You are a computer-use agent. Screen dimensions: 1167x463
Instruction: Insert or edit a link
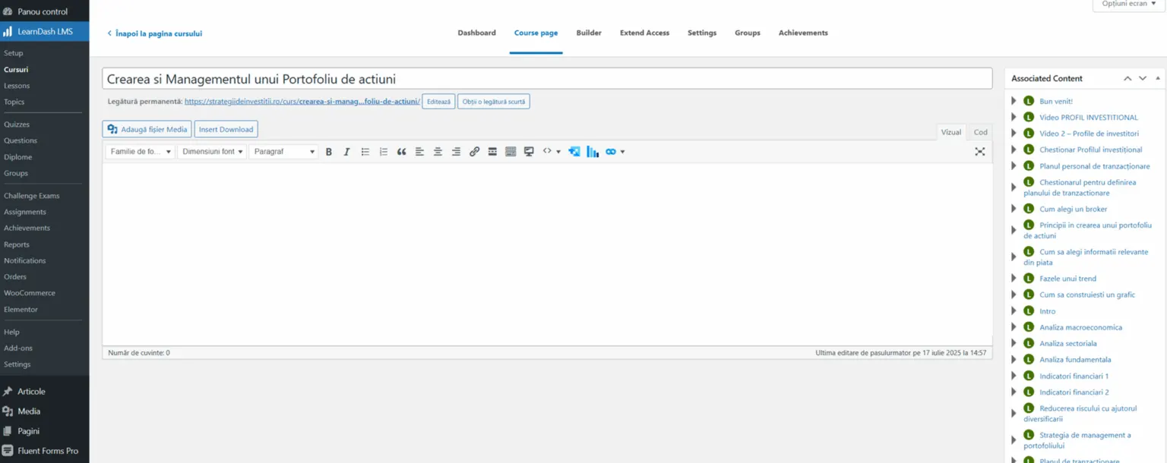coord(474,152)
